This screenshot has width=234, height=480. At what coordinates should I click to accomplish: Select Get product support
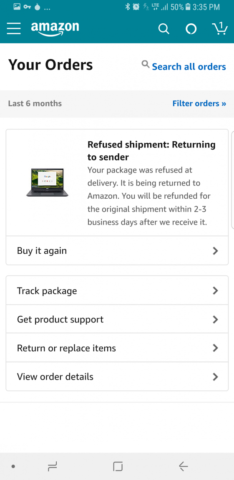pos(117,319)
